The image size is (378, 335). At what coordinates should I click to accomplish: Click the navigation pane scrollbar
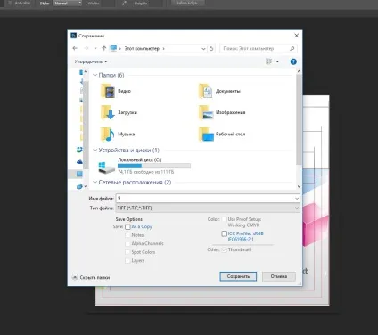(x=86, y=125)
